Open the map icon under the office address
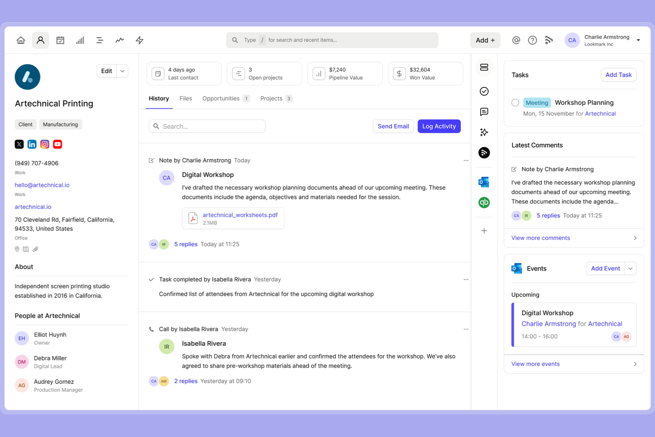This screenshot has height=437, width=655. pos(26,249)
